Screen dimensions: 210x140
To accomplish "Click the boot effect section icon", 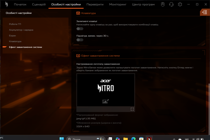I will point(78,56).
